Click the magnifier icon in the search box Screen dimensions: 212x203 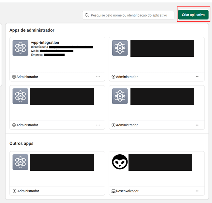click(87, 15)
